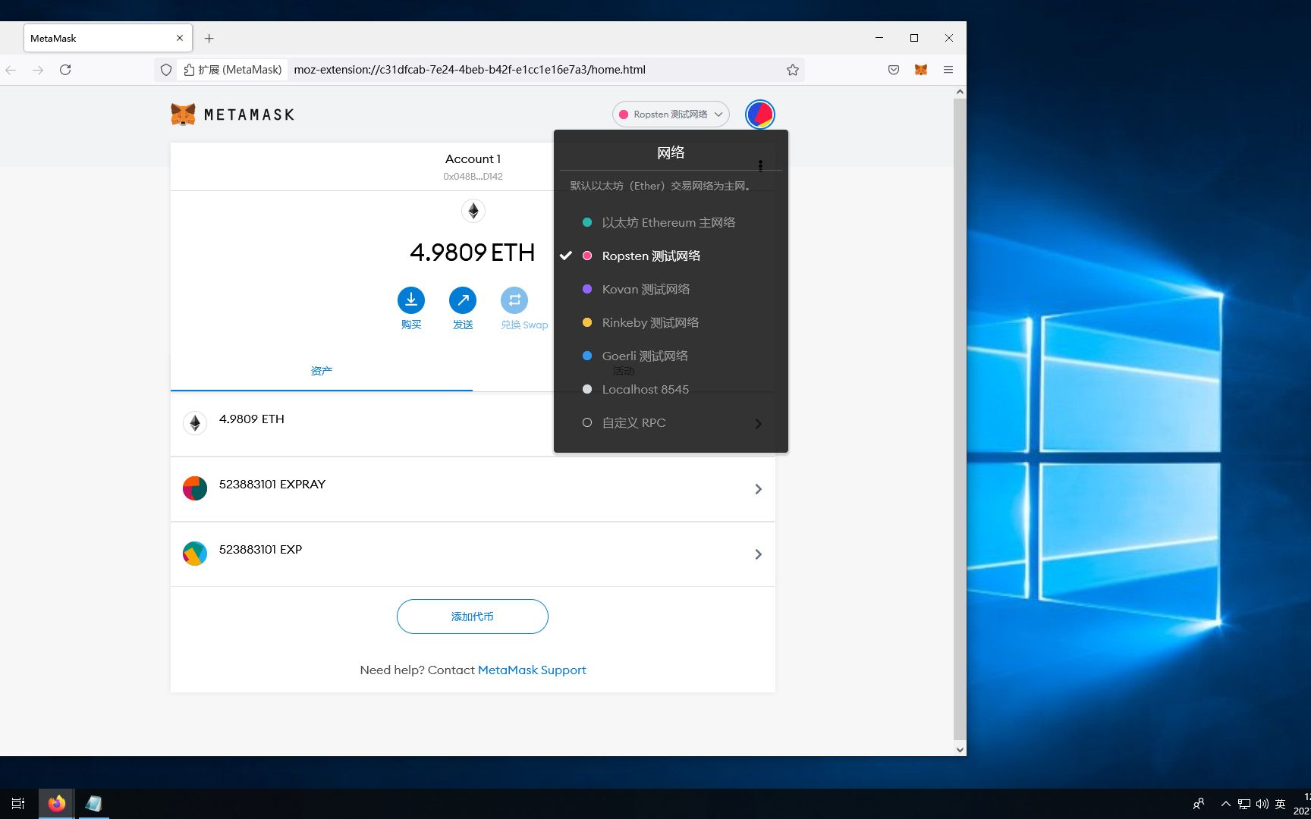Click the 523883101 EXP row text
The height and width of the screenshot is (819, 1311).
pyautogui.click(x=260, y=549)
